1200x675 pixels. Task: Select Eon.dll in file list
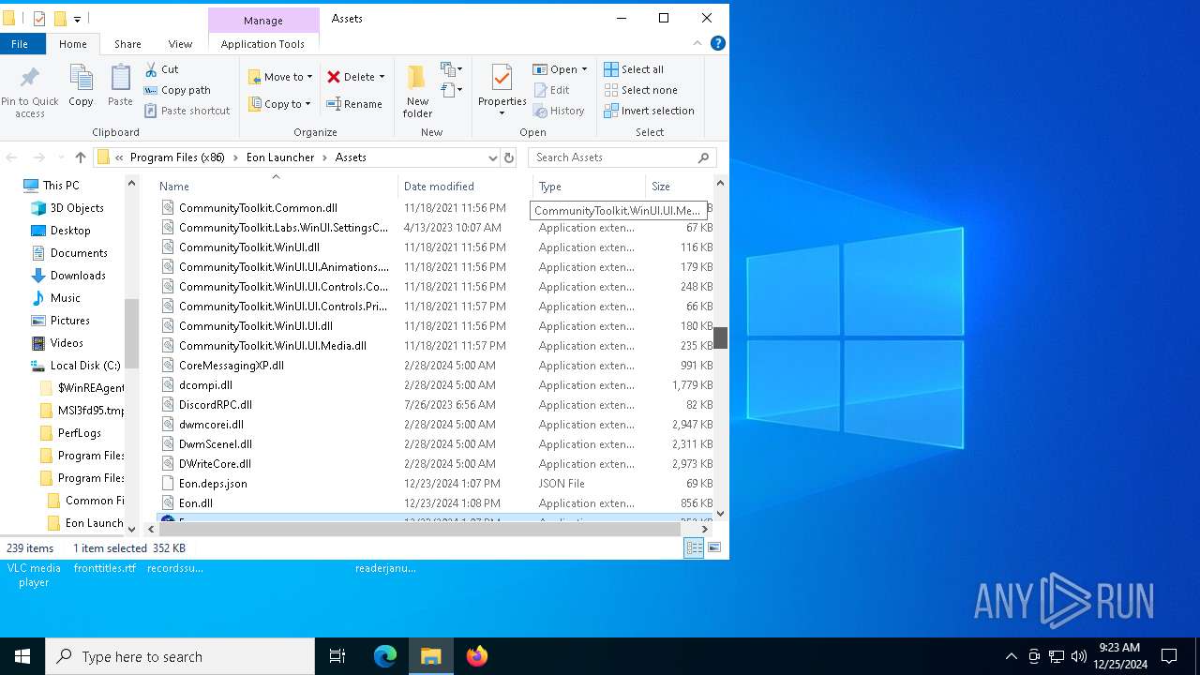point(196,503)
